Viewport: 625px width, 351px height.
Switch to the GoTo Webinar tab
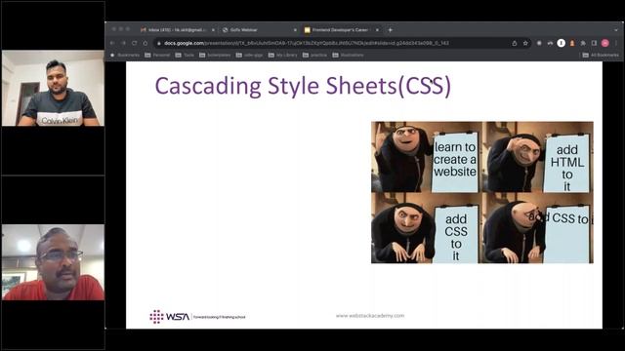pos(259,30)
